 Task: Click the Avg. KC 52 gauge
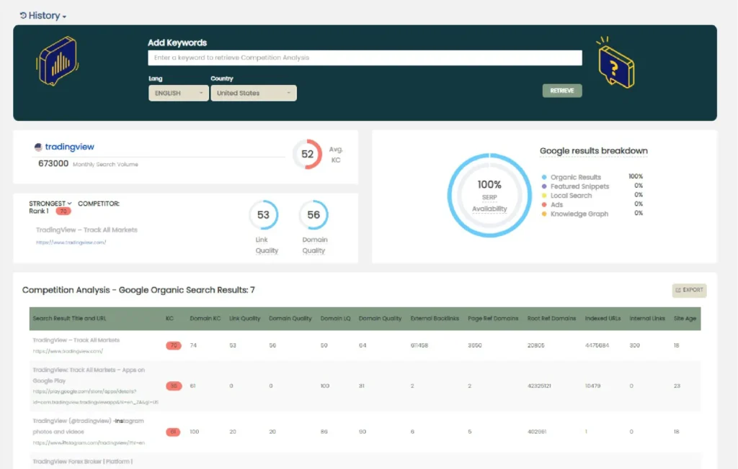307,154
